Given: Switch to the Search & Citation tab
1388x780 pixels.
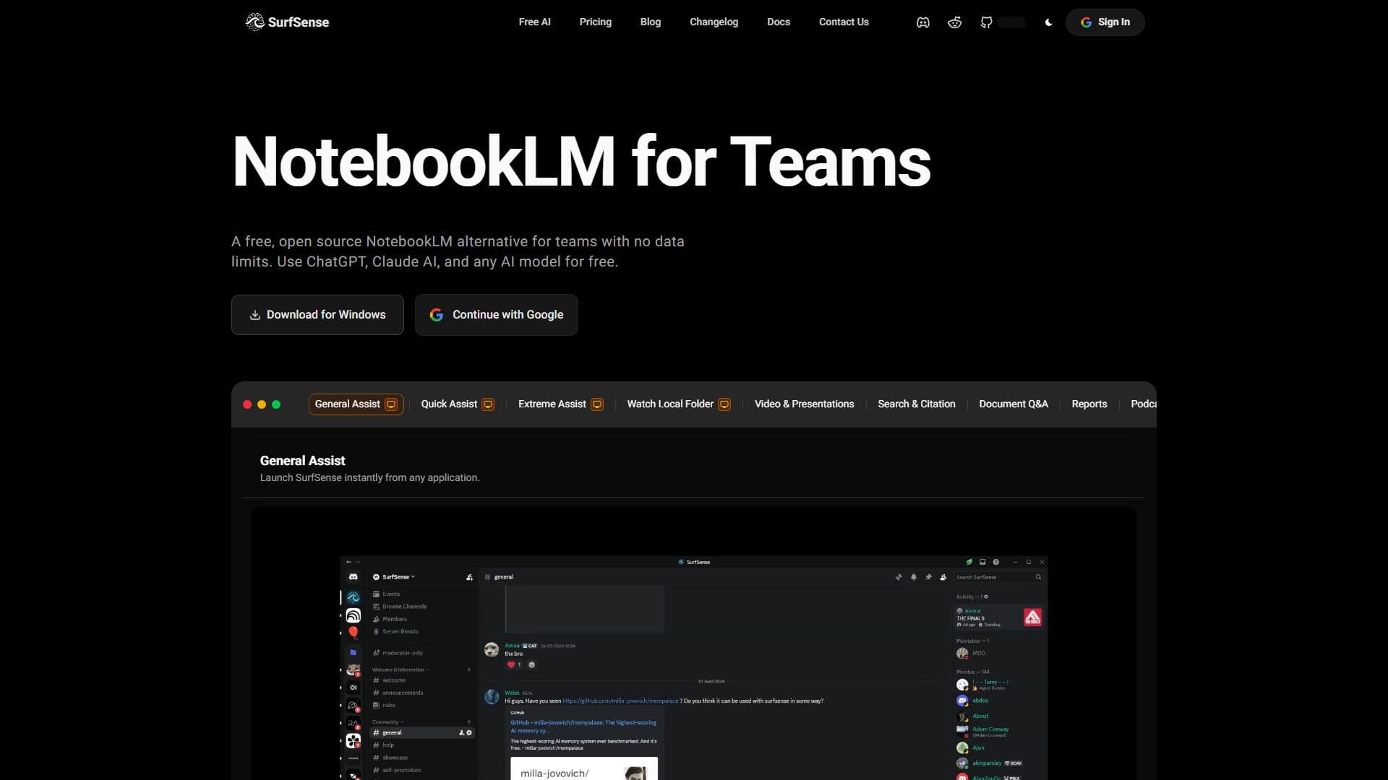Looking at the screenshot, I should [916, 404].
